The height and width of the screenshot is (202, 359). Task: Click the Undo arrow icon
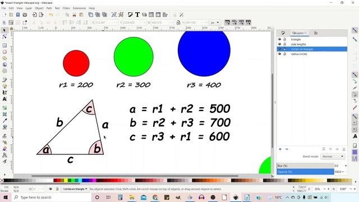pos(51,15)
